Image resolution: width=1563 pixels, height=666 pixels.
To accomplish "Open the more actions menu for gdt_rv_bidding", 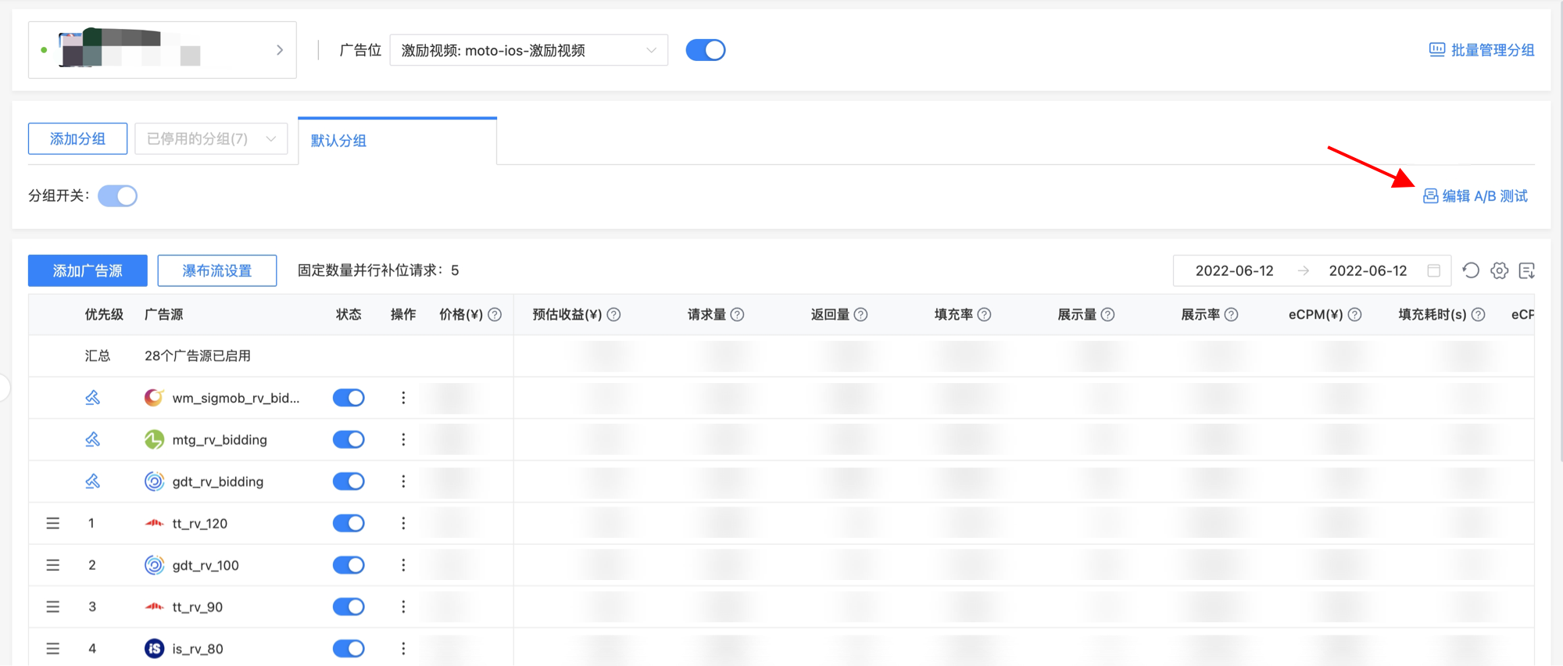I will pos(403,482).
